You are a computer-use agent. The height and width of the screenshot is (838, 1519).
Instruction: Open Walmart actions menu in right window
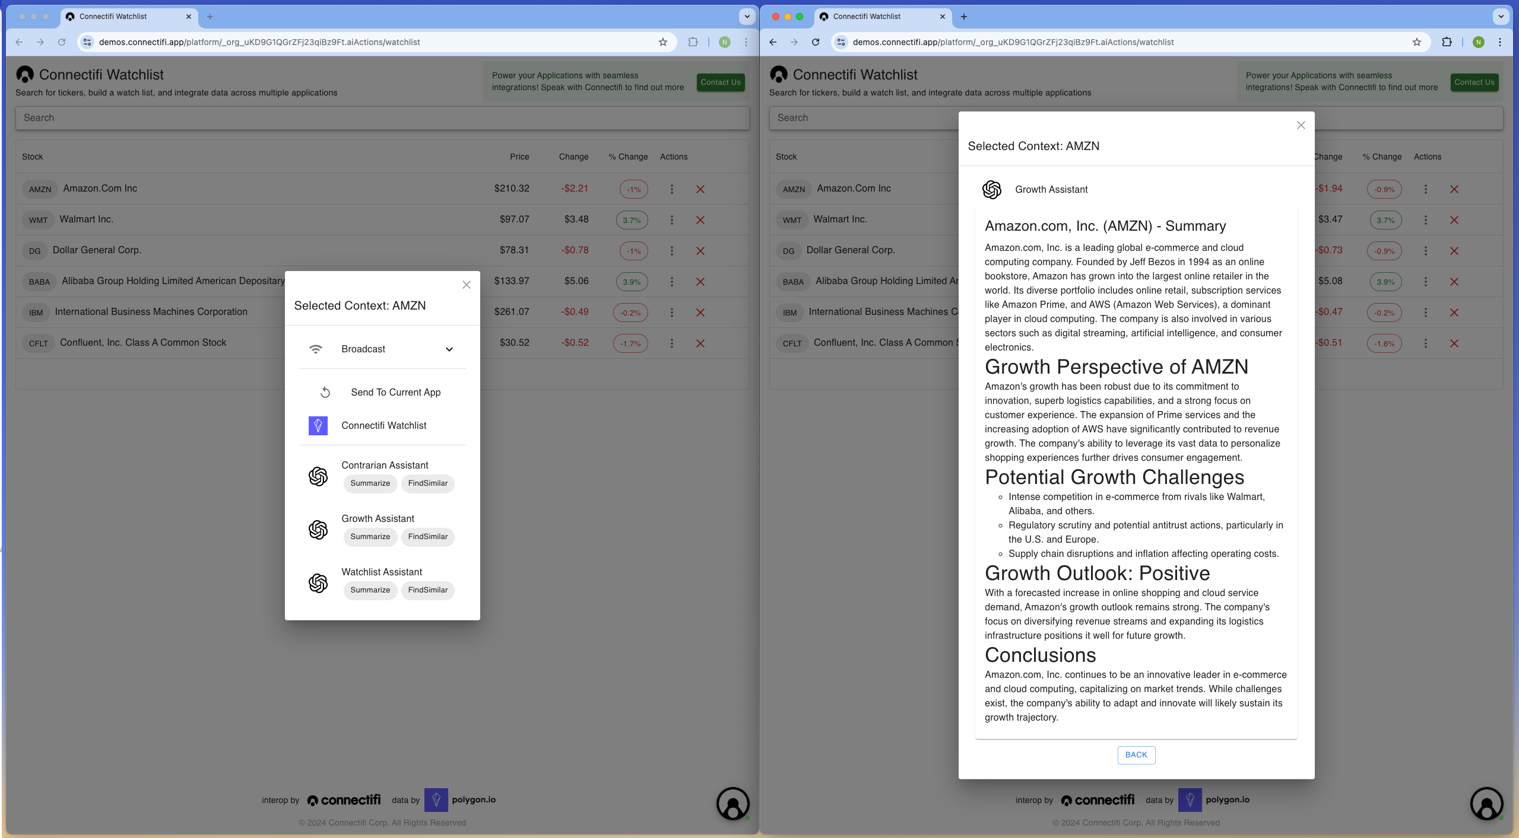[x=1425, y=220]
